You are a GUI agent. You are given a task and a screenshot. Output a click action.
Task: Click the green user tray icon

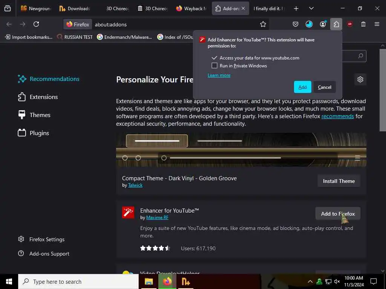pyautogui.click(x=319, y=281)
